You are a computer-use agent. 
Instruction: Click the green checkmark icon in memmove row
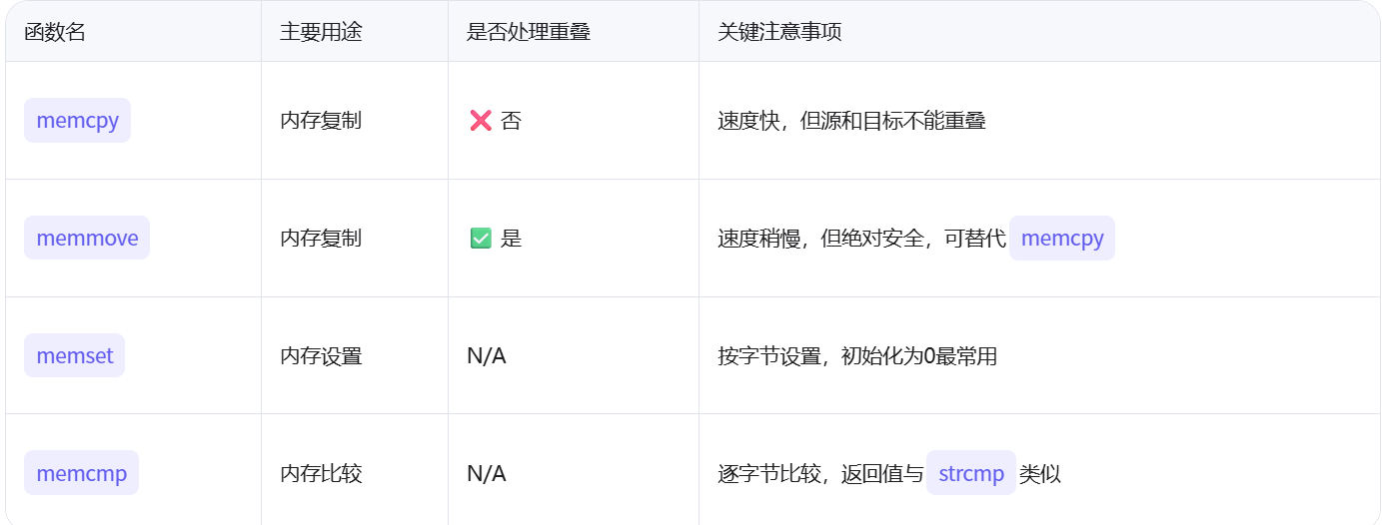pyautogui.click(x=481, y=239)
